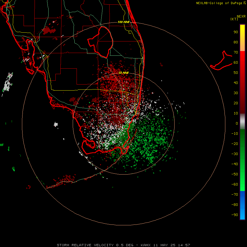
Task: Click the -50 value on color scale
Action: 235,174
